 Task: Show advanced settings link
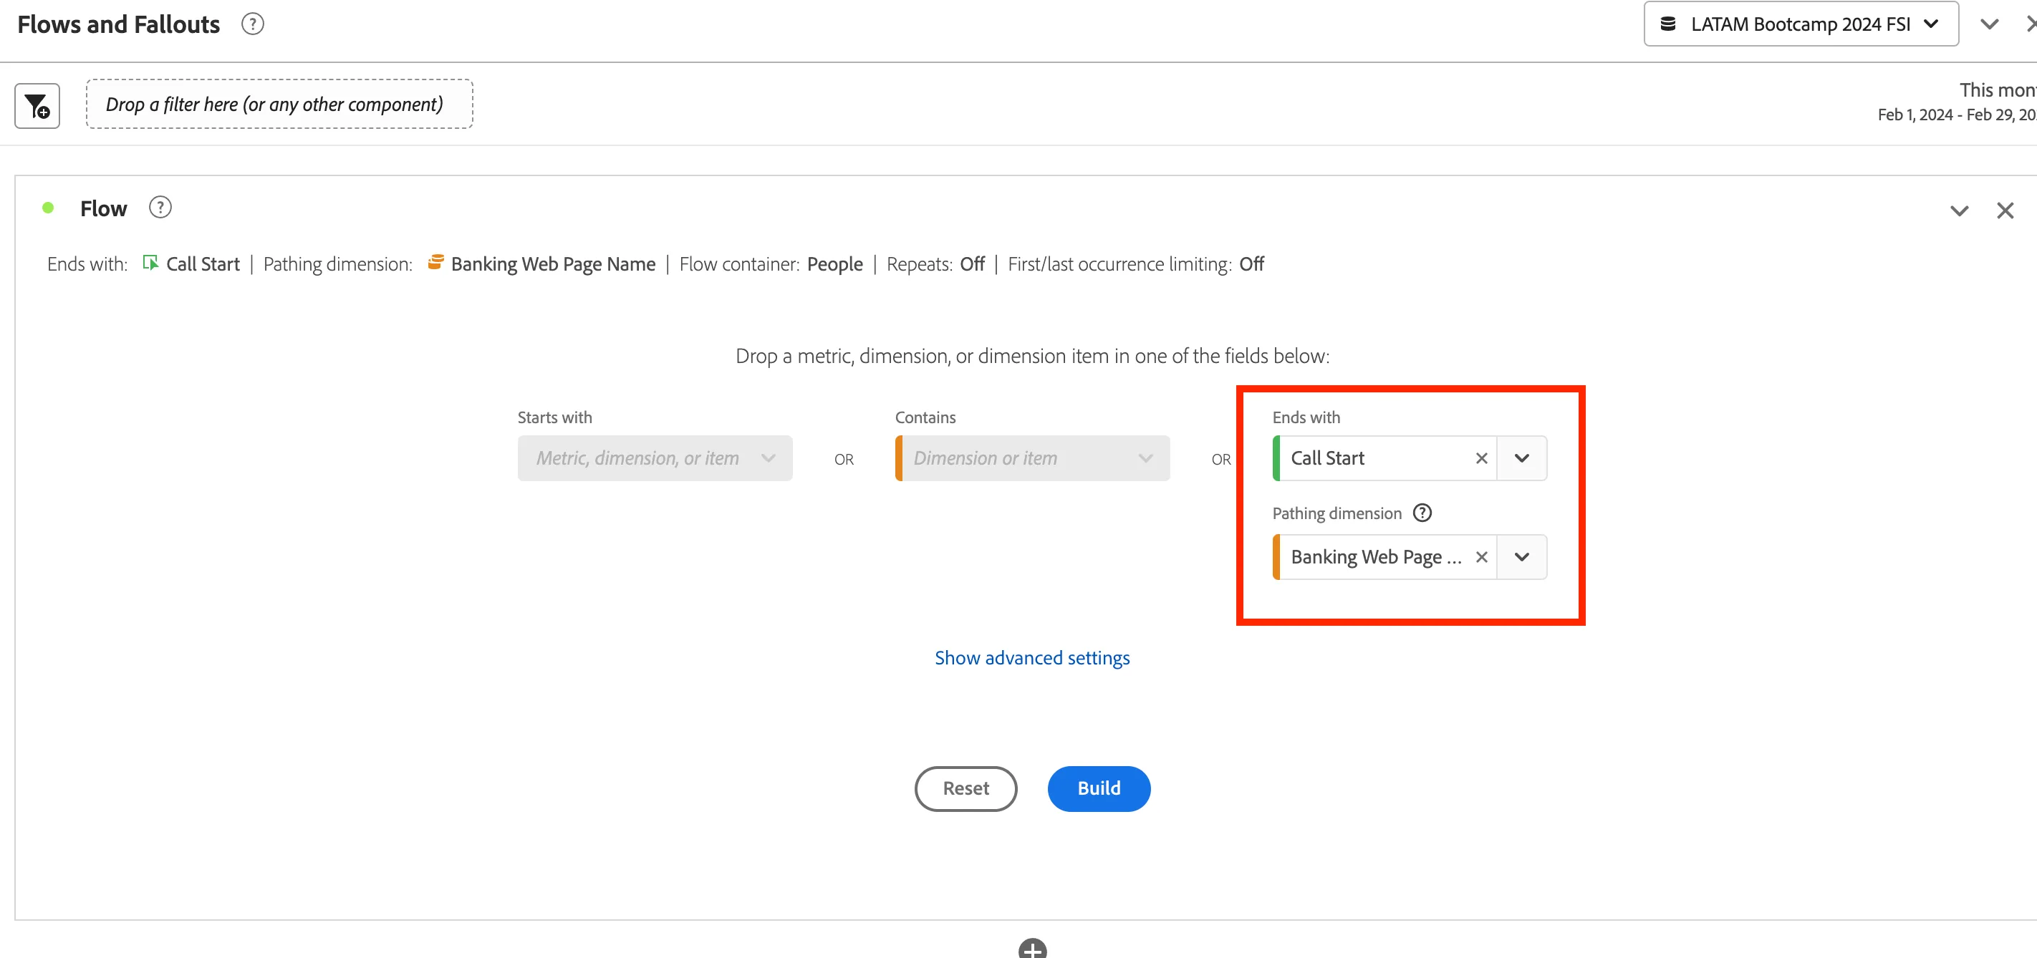(x=1032, y=657)
